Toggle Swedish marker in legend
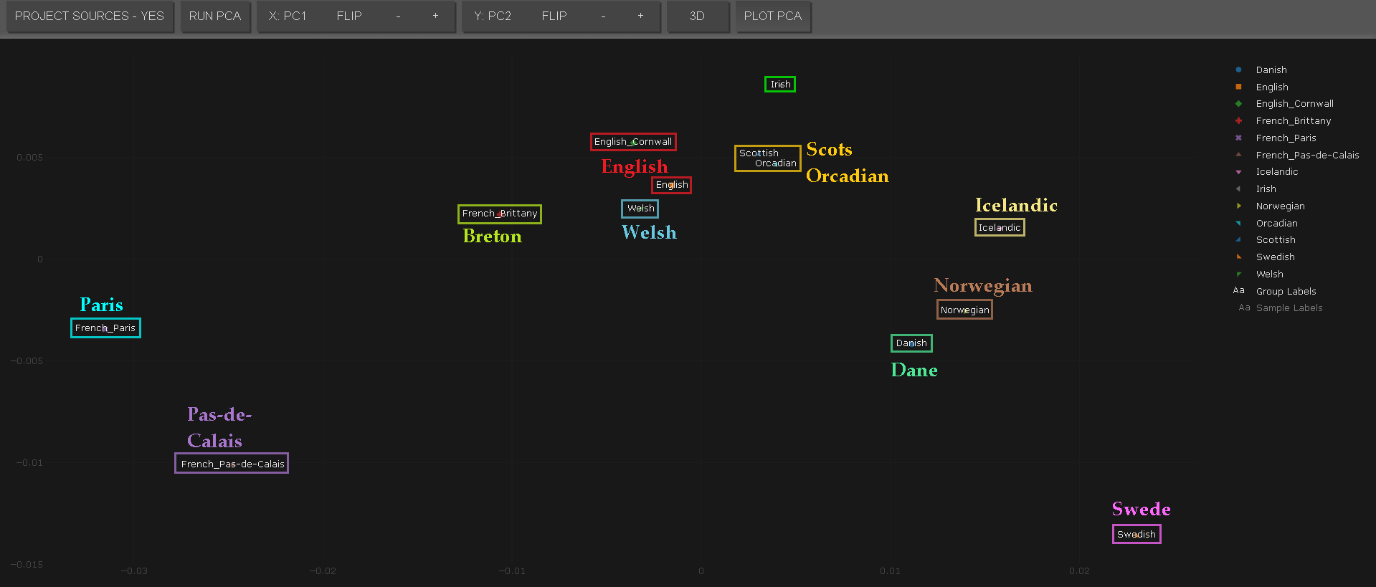Viewport: 1376px width, 587px height. click(x=1238, y=257)
